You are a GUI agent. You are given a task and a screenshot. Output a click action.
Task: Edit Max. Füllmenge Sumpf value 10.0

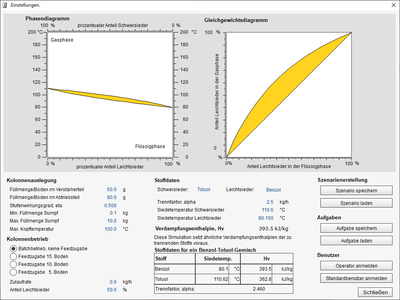pos(111,221)
